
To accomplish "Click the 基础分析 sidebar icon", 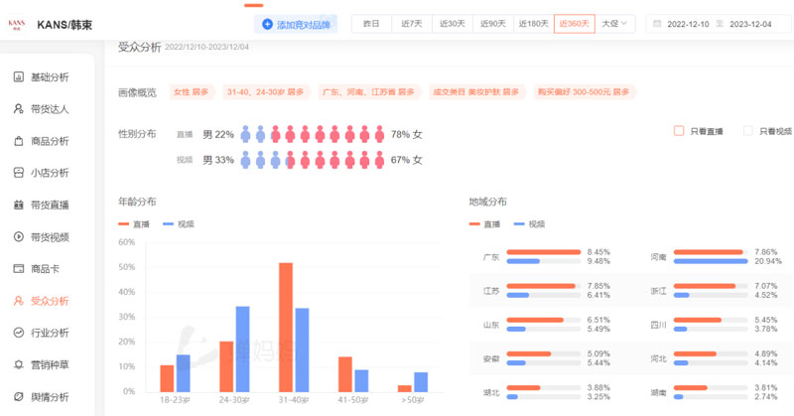I will 19,77.
